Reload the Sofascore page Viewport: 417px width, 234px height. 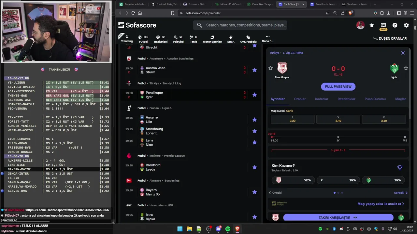coord(133,13)
